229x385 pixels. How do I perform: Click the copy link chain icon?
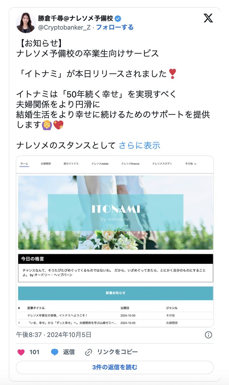tap(89, 352)
